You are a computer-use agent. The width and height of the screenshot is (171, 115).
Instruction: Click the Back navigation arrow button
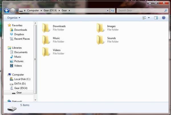click(x=7, y=11)
